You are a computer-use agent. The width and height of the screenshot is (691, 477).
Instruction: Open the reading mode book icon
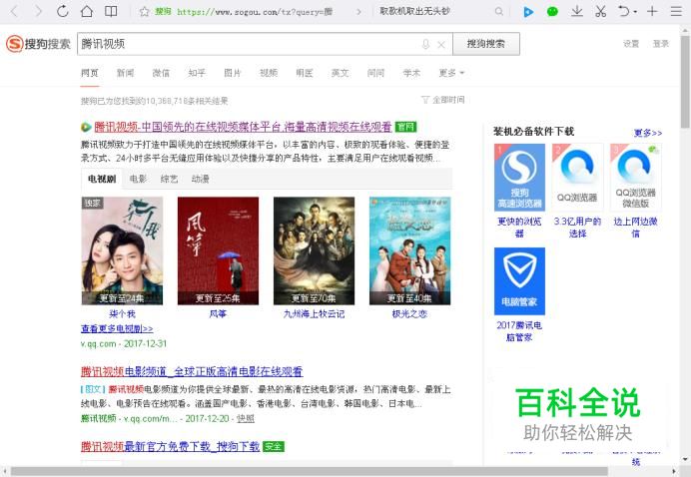(x=111, y=11)
